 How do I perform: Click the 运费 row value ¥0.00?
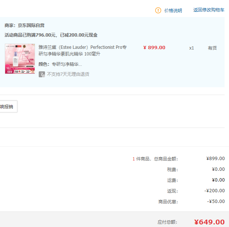coord(218,180)
